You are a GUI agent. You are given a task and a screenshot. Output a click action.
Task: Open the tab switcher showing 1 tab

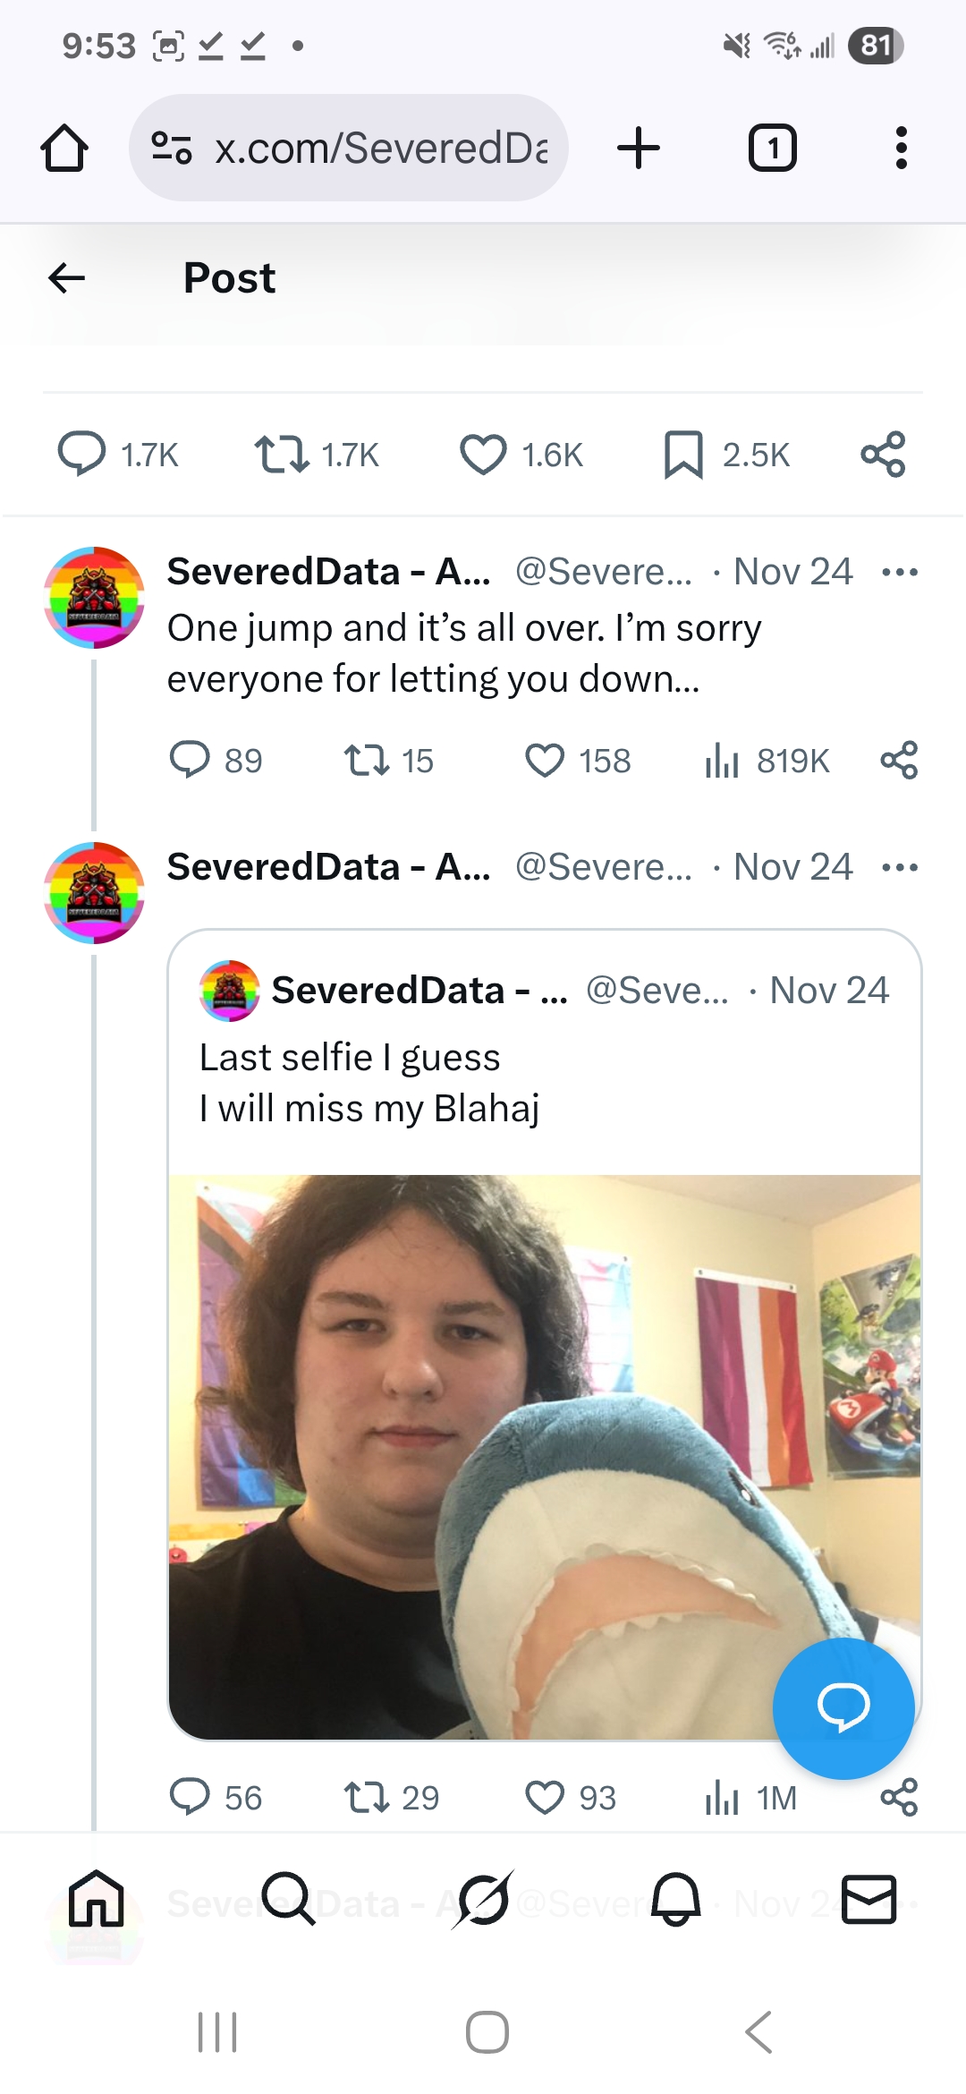coord(772,148)
